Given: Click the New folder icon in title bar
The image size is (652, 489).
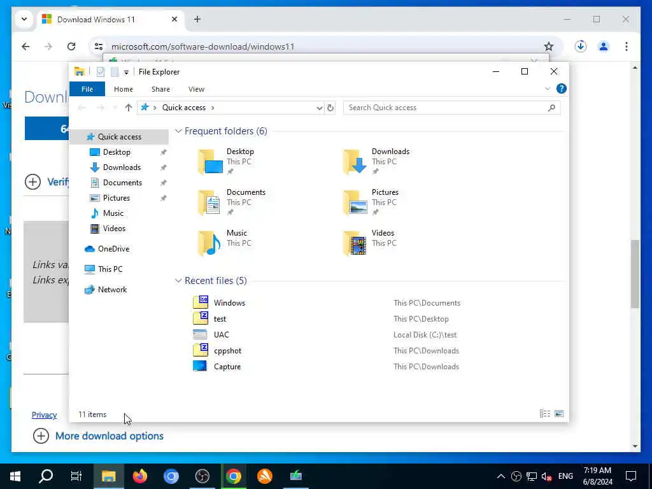Looking at the screenshot, I should point(115,72).
